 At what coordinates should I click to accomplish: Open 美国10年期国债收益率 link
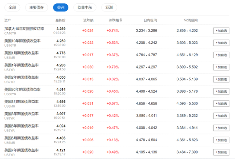click(x=22, y=41)
